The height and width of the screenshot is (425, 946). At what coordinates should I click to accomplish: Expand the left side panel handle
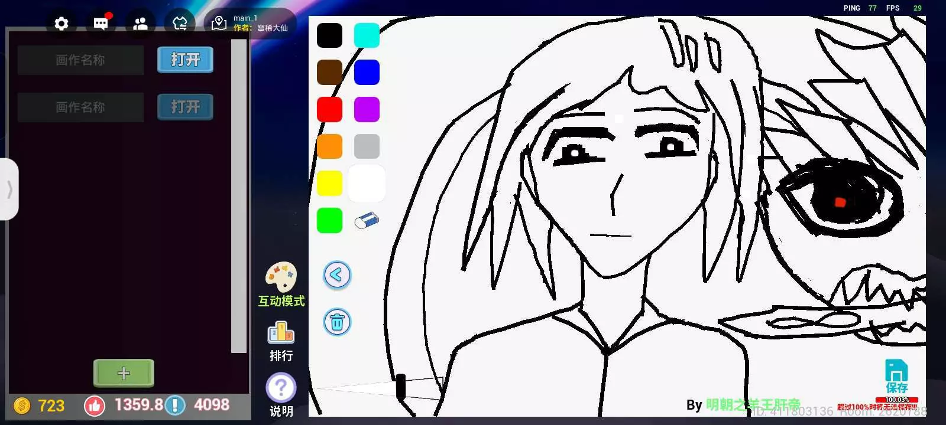[x=9, y=189]
